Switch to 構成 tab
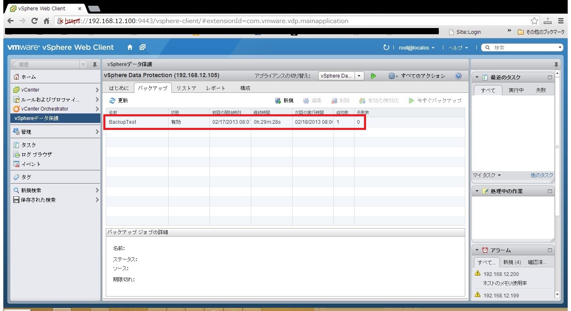The image size is (571, 311). pos(245,88)
